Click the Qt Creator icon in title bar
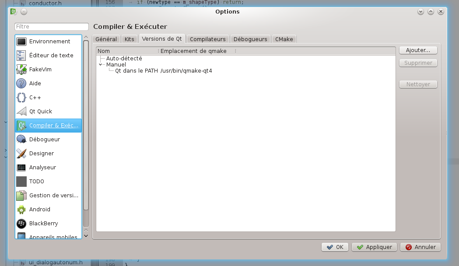This screenshot has height=266, width=459. [13, 11]
